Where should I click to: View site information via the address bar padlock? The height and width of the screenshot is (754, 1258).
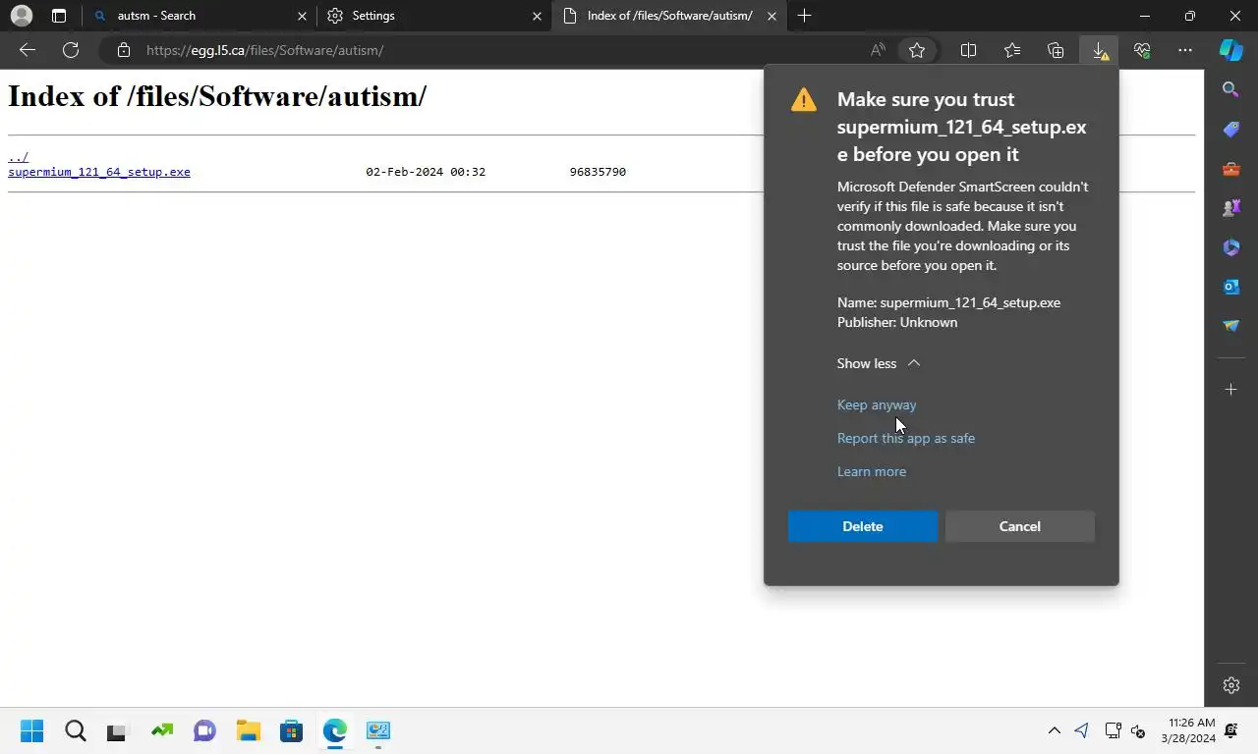point(123,50)
